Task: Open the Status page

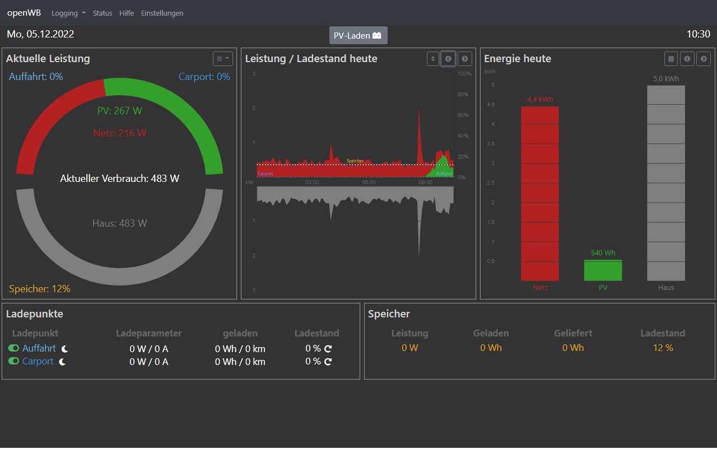Action: [103, 13]
